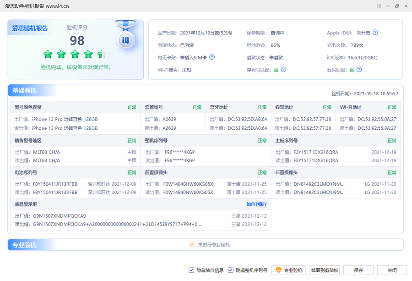The height and width of the screenshot is (281, 412).
Task: Click 后置摄像头 section label
Action: [287, 173]
